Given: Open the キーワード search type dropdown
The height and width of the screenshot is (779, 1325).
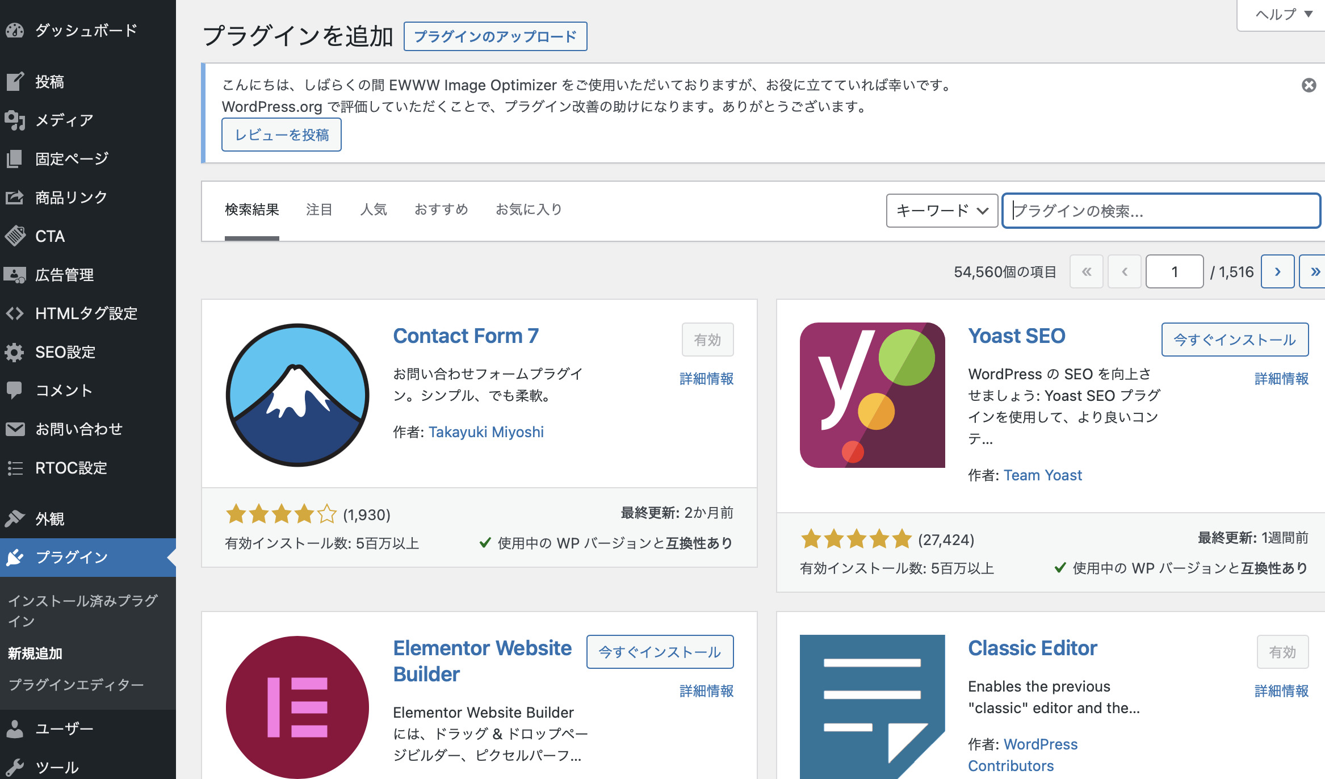Looking at the screenshot, I should click(x=942, y=211).
